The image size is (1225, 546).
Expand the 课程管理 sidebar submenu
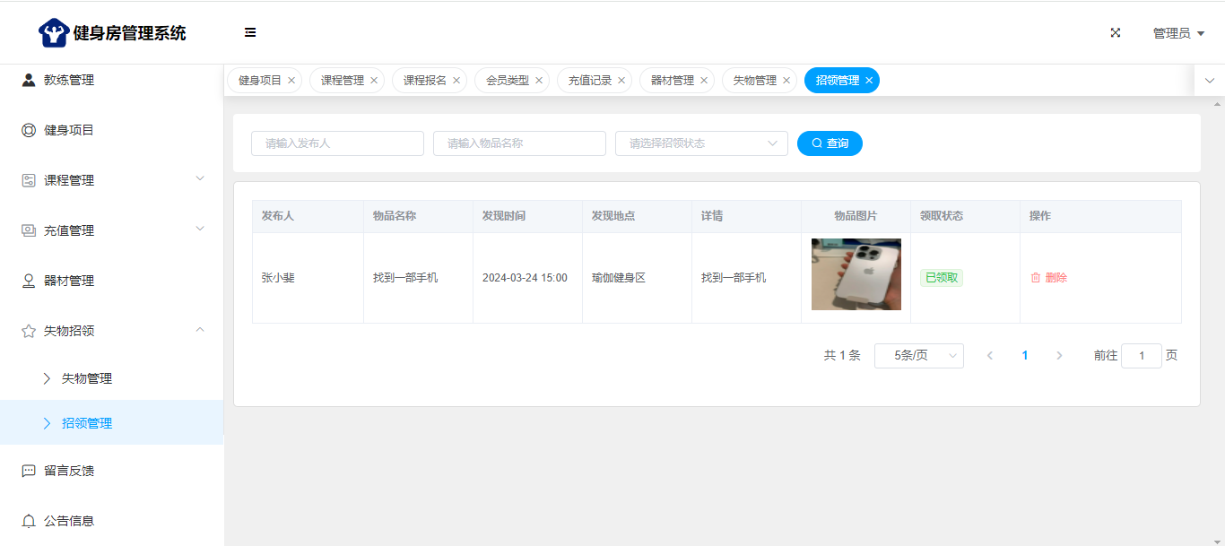point(200,179)
